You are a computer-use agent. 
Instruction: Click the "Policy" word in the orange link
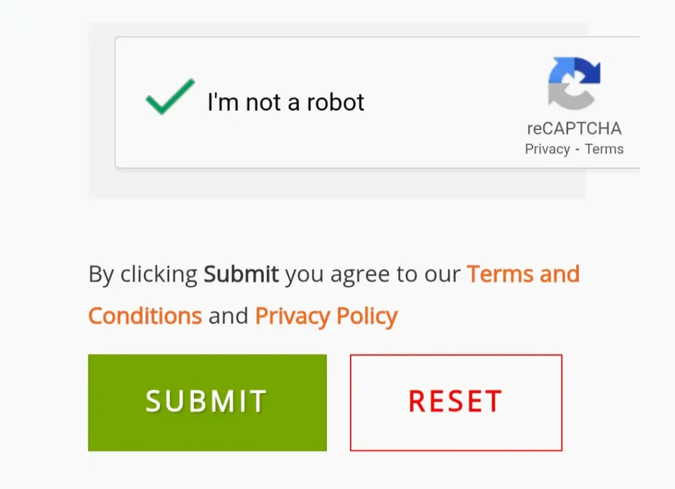coord(367,316)
